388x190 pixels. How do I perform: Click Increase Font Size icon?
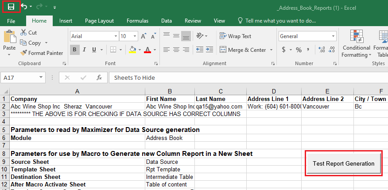(143, 36)
